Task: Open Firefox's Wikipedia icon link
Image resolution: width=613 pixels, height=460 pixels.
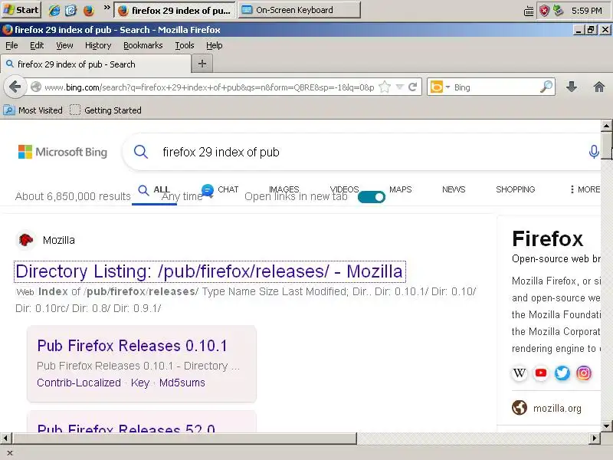Action: coord(520,373)
